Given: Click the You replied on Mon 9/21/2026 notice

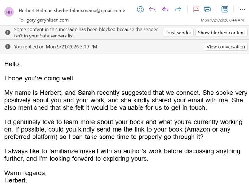Looking at the screenshot, I should click(56, 47).
